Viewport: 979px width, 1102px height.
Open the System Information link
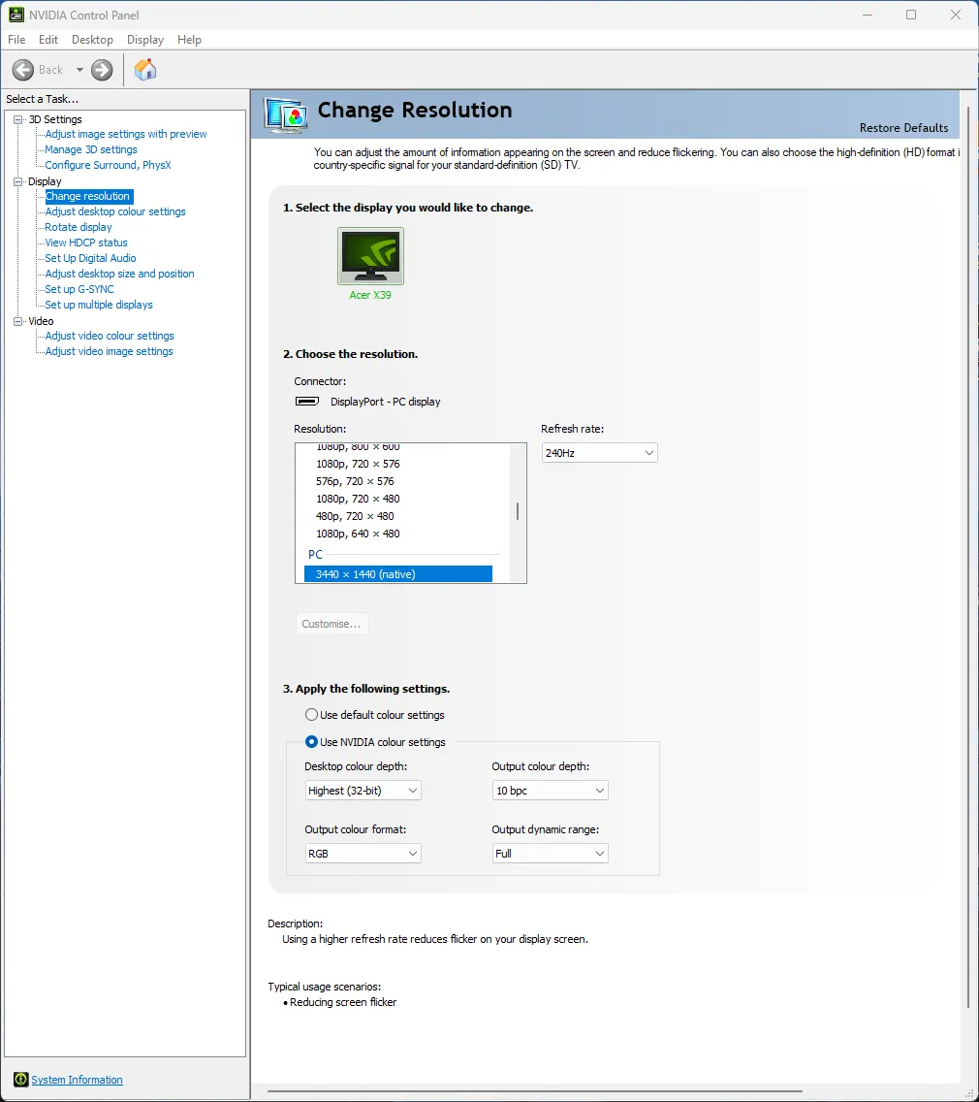[x=77, y=1080]
